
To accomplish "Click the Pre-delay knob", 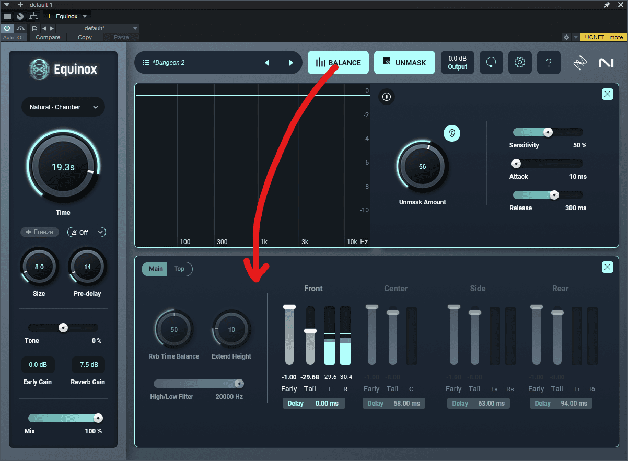I will 87,267.
